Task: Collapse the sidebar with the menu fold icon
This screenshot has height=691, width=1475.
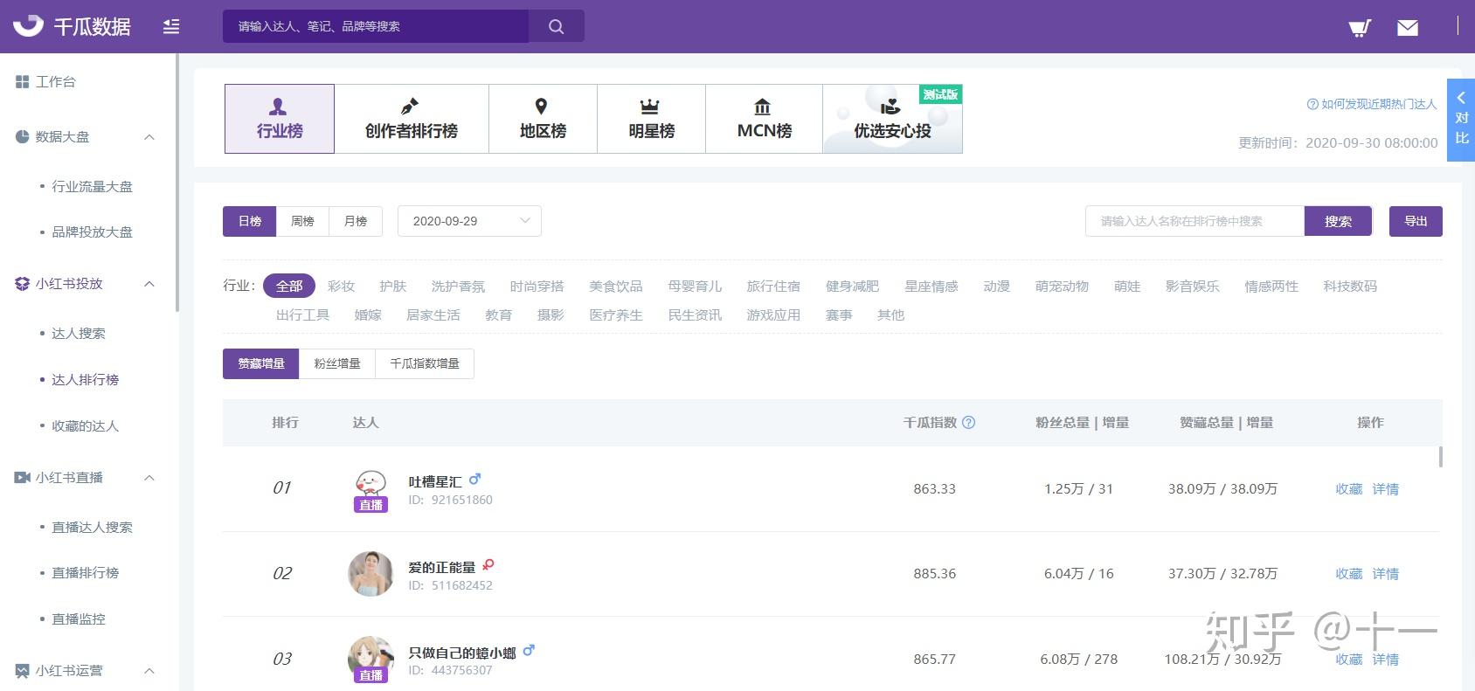Action: pyautogui.click(x=171, y=27)
